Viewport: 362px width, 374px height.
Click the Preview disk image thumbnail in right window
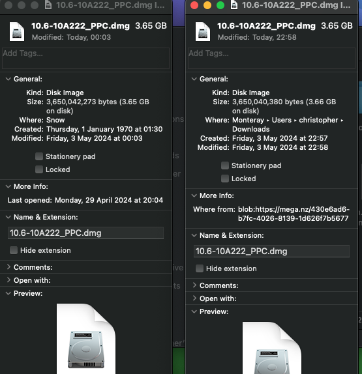tap(272, 348)
